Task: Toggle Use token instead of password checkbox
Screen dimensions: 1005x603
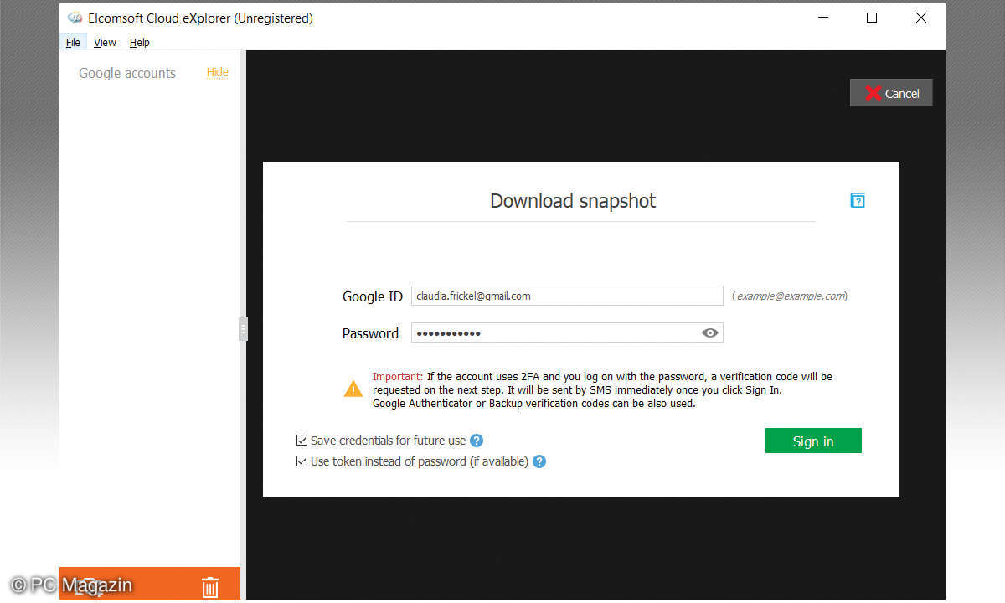Action: tap(301, 461)
